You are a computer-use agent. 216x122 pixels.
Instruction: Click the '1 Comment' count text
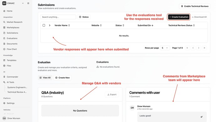pyautogui.click(x=134, y=96)
